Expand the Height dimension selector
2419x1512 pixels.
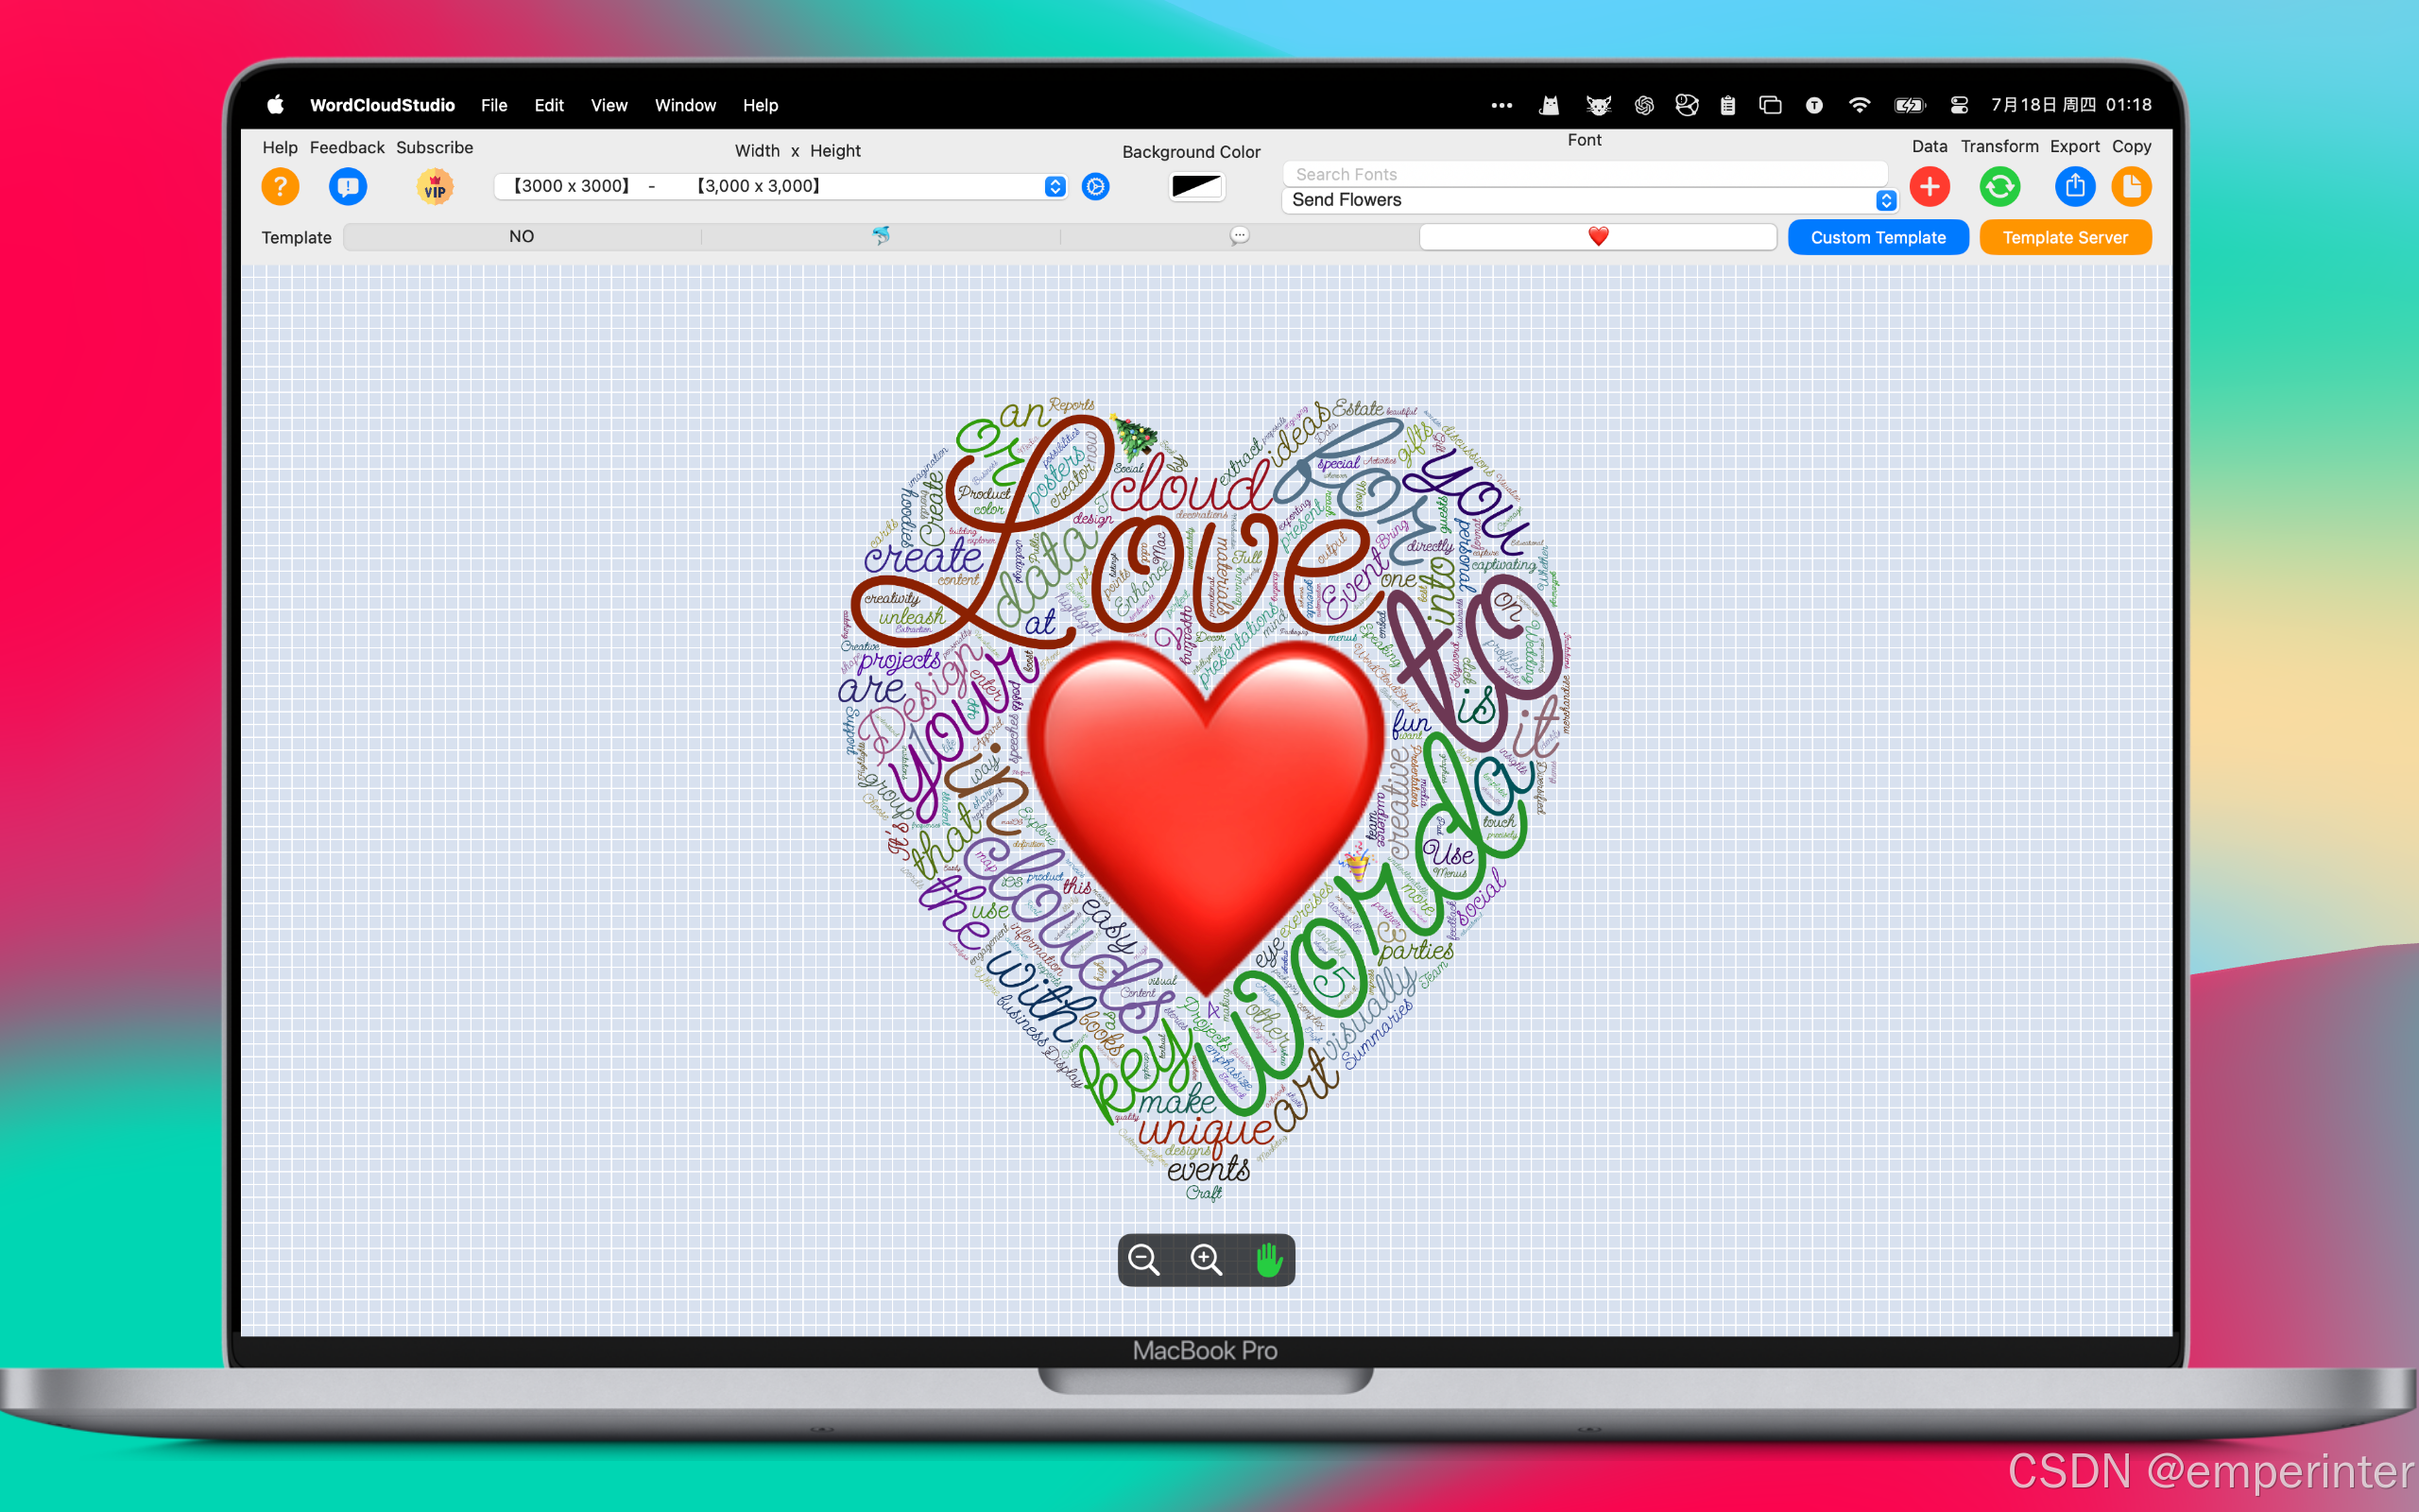point(1052,186)
